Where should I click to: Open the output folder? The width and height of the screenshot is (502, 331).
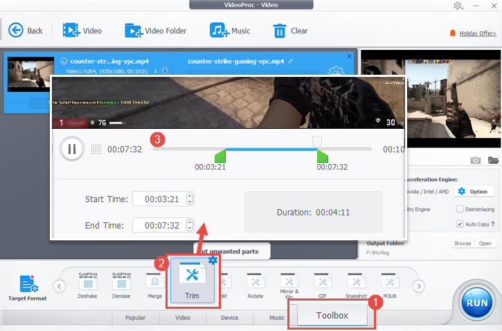tap(485, 243)
